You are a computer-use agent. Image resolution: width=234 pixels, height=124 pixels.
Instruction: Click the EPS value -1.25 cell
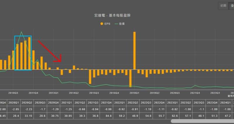pyautogui.click(x=67, y=109)
